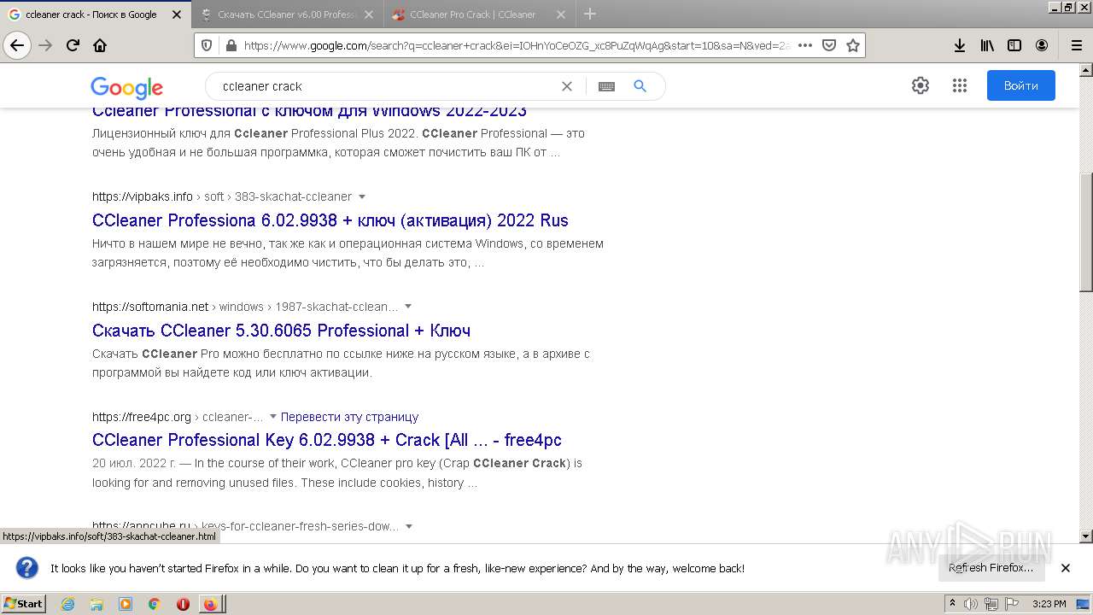This screenshot has height=615, width=1093.
Task: Switch to 'ccleaner crack - Поиск в Google' tab
Action: tap(91, 15)
